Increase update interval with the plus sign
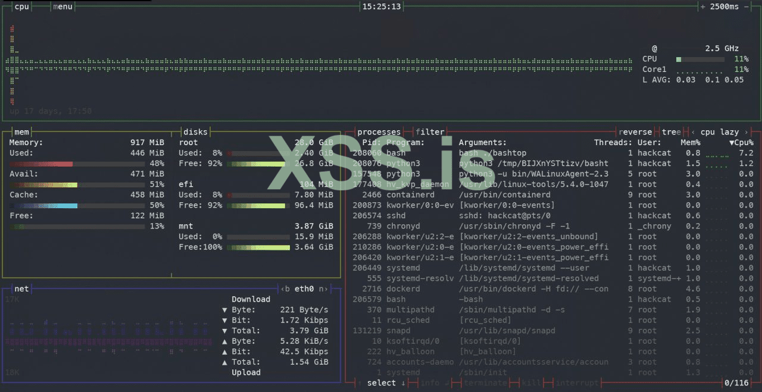The image size is (762, 392). coord(703,7)
